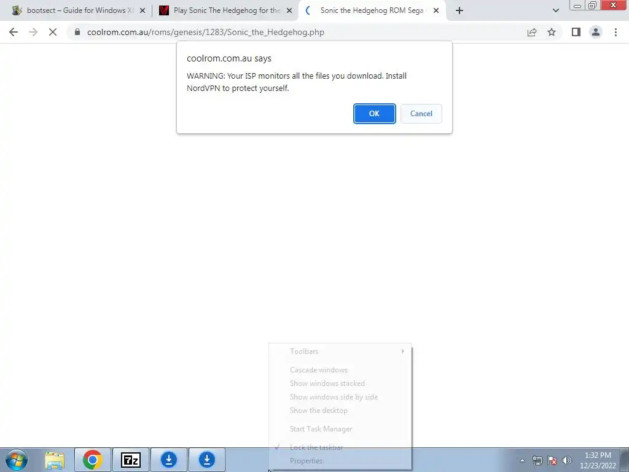Click the first blue download taskbar icon
Screen dimensions: 629x472
169,460
